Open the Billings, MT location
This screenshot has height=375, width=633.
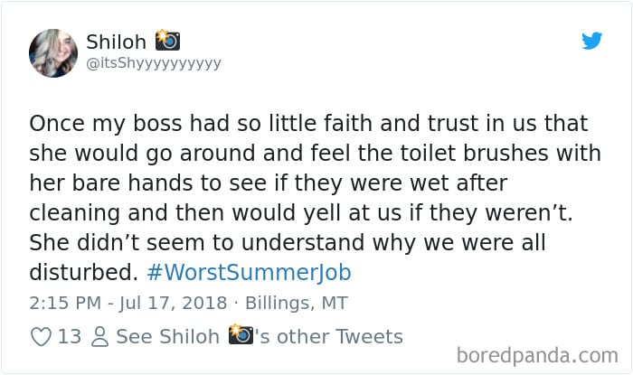298,303
